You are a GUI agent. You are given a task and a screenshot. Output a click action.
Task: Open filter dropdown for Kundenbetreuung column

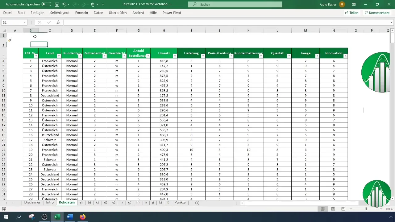(261, 56)
